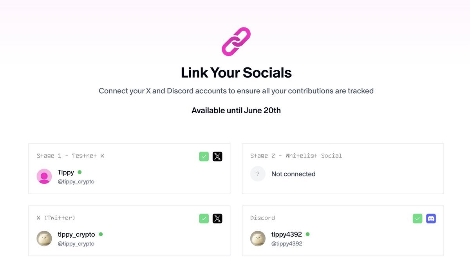The image size is (470, 272).
Task: Click the tippy_crypto display name
Action: pos(76,234)
